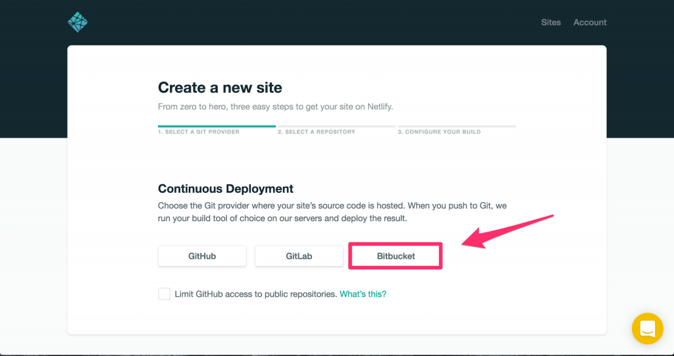This screenshot has height=356, width=674.
Task: Click the "Limit GitHub access to public repositories" label
Action: [x=256, y=294]
